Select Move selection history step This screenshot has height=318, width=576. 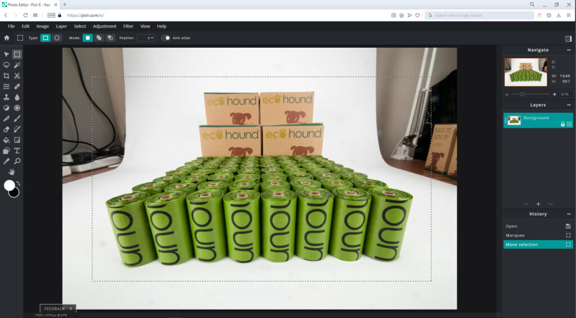[538, 244]
